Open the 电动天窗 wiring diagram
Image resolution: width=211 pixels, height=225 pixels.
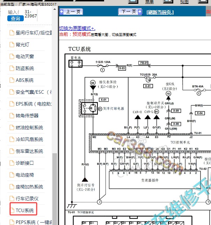click(x=25, y=56)
